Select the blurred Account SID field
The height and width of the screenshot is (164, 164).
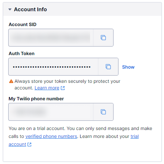(x=51, y=38)
